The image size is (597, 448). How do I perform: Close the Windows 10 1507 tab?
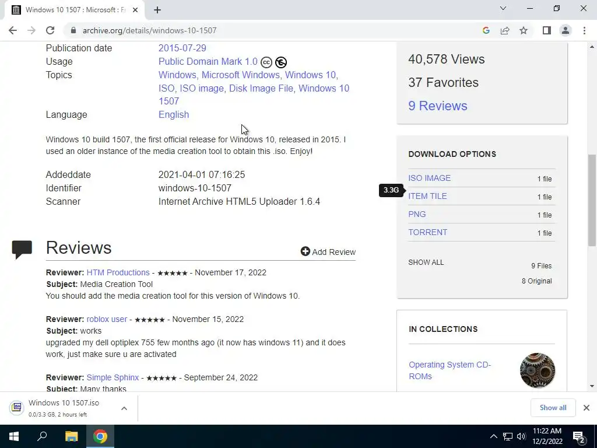[x=135, y=10]
